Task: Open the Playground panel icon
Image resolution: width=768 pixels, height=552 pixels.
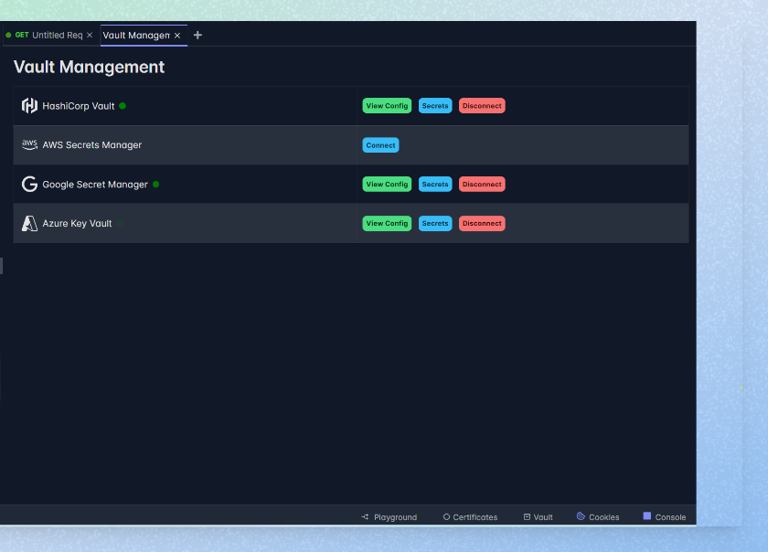Action: [364, 516]
